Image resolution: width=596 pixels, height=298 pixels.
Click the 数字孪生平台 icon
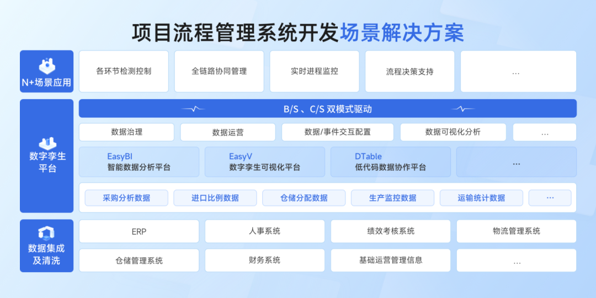point(47,144)
